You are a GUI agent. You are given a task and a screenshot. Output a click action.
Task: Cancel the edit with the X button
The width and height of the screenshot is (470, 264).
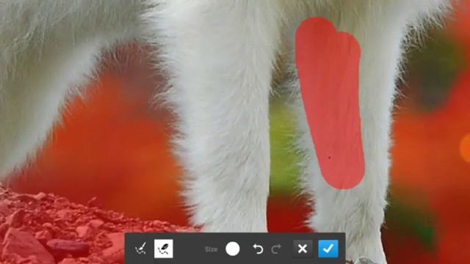click(x=303, y=249)
